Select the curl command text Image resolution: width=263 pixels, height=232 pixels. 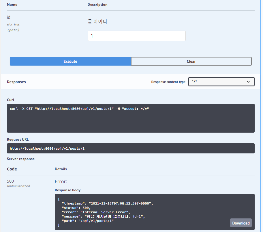tap(79, 109)
